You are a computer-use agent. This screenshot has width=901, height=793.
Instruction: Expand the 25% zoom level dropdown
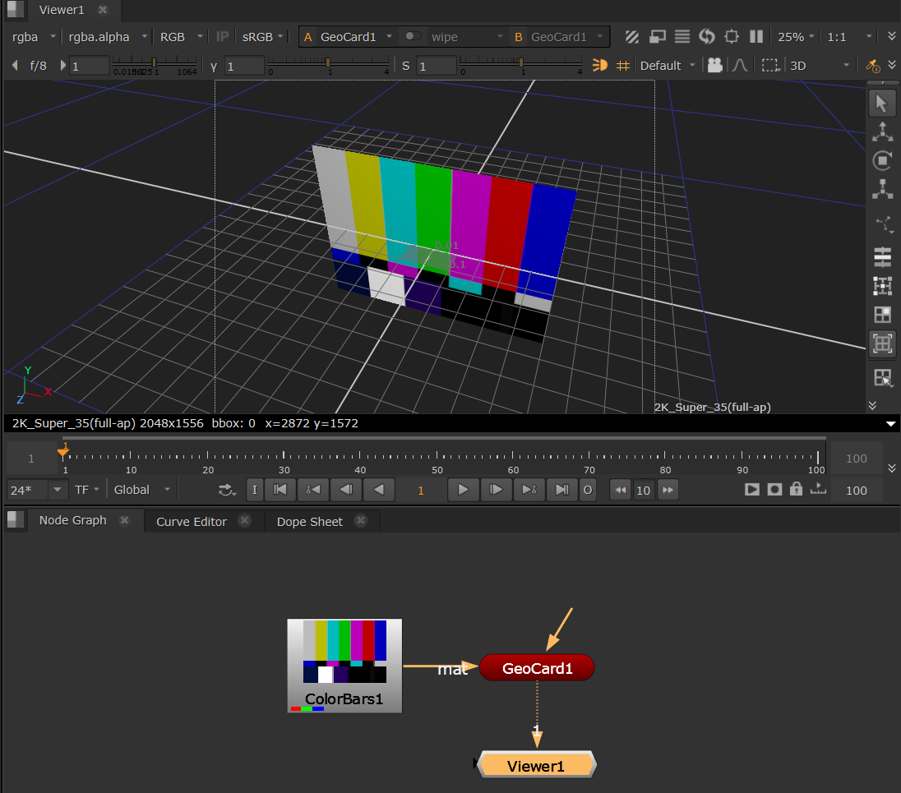[x=797, y=37]
